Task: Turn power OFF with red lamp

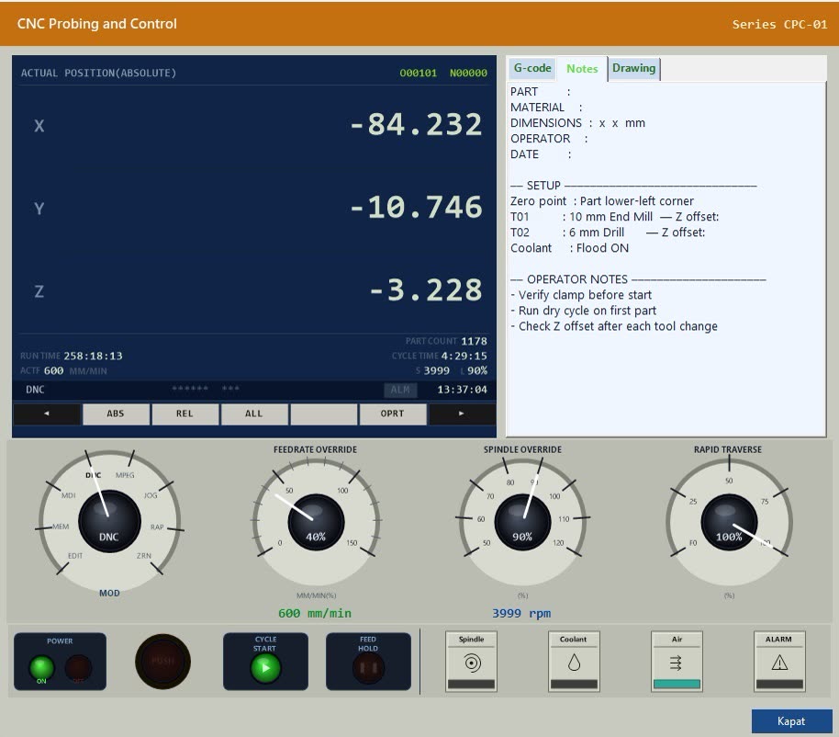Action: pos(78,668)
